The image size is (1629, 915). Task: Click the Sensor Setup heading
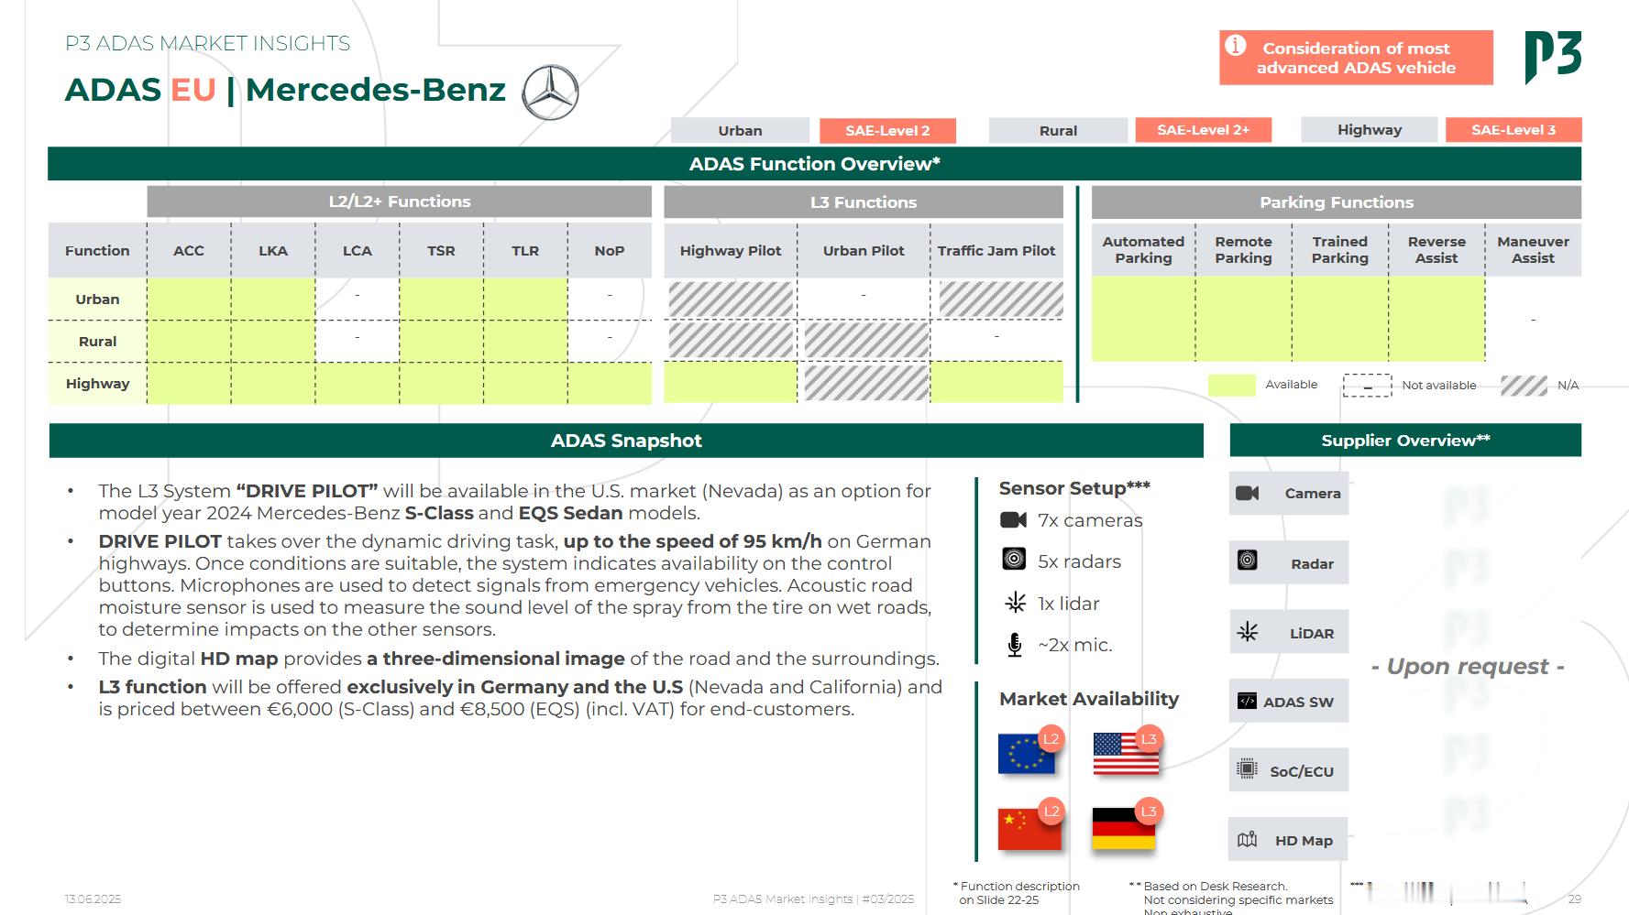pos(1074,488)
